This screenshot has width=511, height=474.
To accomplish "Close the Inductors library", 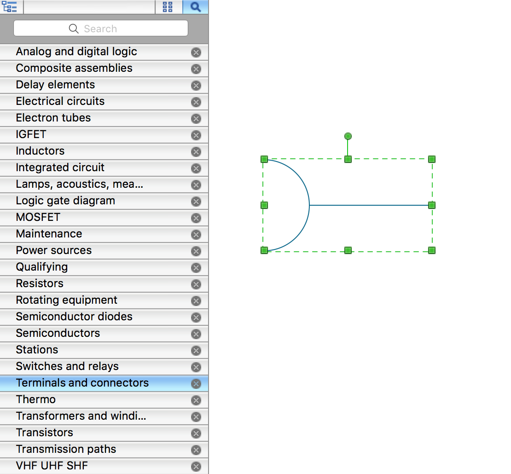I will 196,152.
